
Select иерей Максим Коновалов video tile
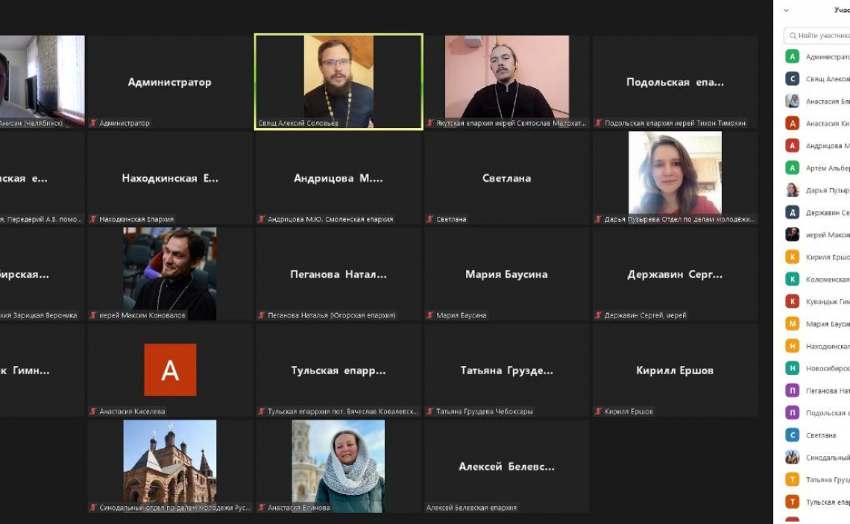[x=170, y=273]
